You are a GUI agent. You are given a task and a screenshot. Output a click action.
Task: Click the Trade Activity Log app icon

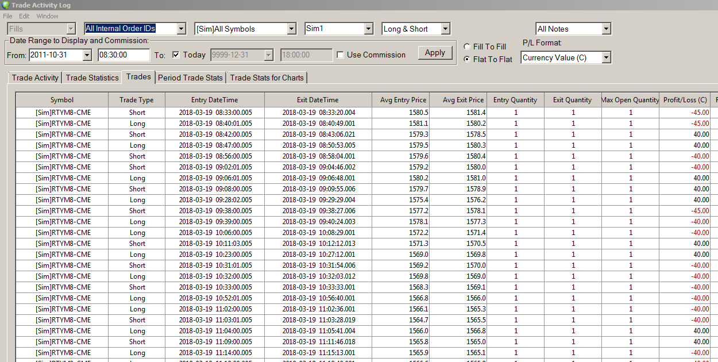point(5,5)
